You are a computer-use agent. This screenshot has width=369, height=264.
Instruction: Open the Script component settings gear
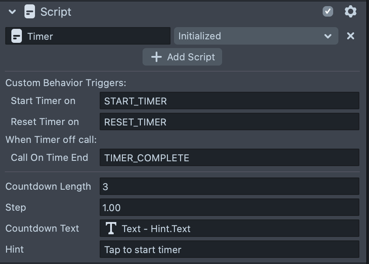[350, 12]
